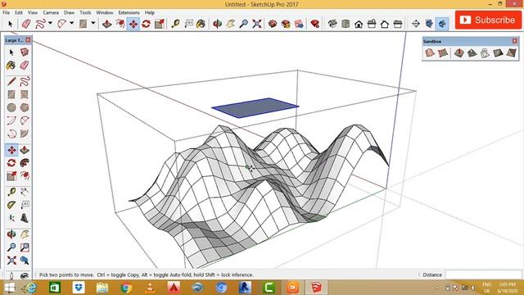Expand the Freehand/Lines tool dropdown arrow
The height and width of the screenshot is (295, 524).
50,24
